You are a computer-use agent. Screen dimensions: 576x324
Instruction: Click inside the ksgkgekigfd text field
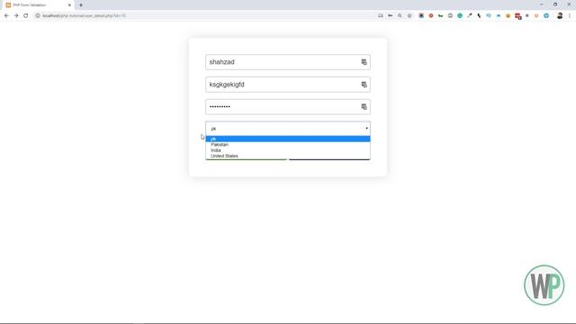[288, 85]
